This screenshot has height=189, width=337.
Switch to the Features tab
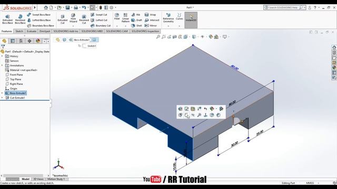7,31
